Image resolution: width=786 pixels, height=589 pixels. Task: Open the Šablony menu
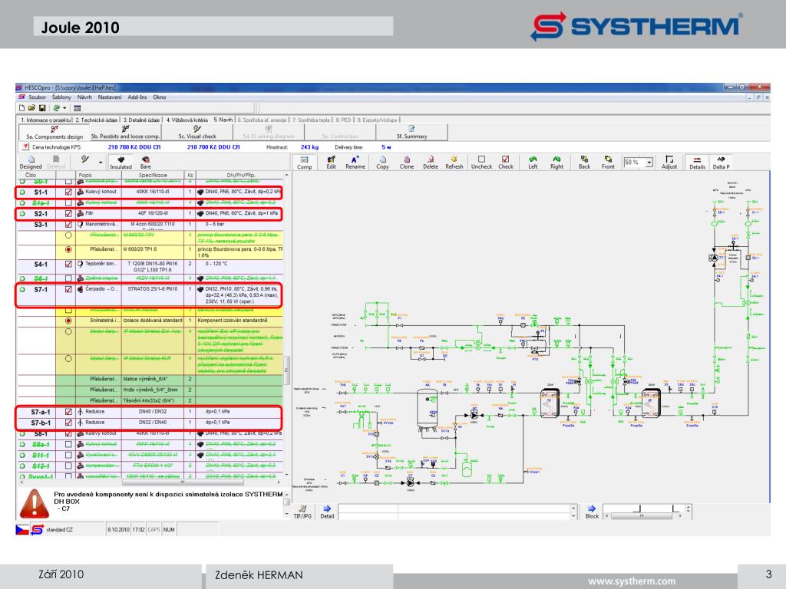[x=61, y=97]
